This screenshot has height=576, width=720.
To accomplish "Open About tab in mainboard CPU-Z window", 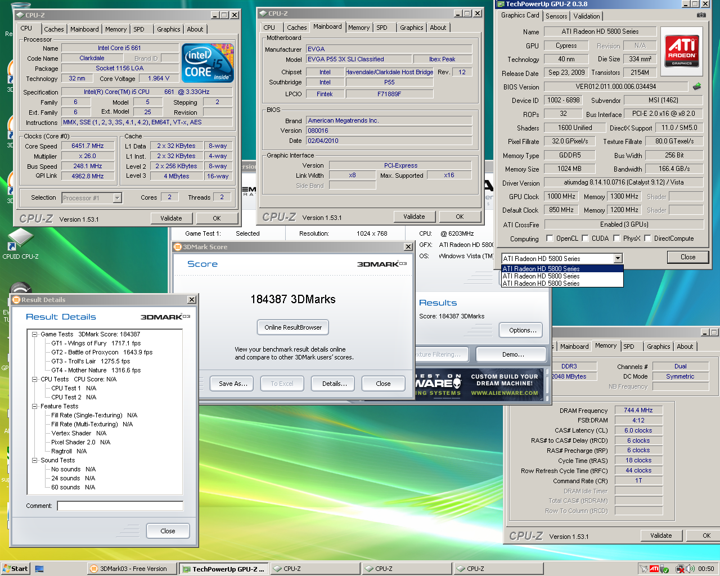I will pyautogui.click(x=438, y=28).
